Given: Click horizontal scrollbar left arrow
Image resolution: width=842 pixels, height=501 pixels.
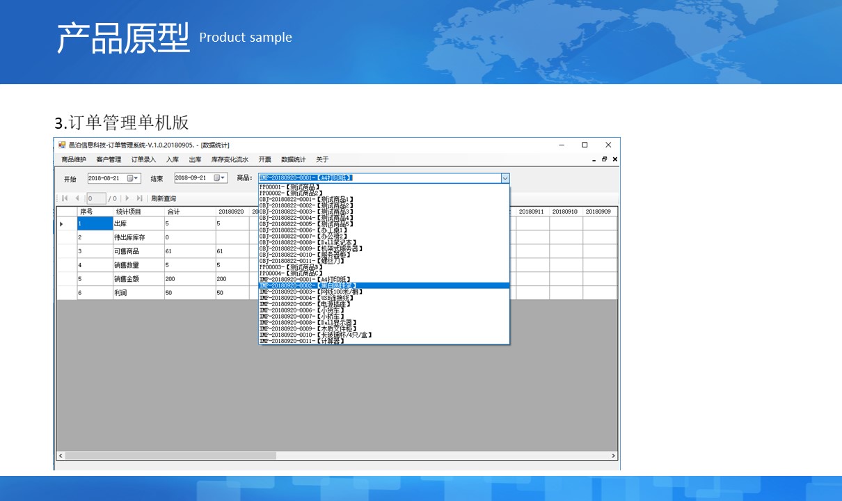Looking at the screenshot, I should (61, 456).
